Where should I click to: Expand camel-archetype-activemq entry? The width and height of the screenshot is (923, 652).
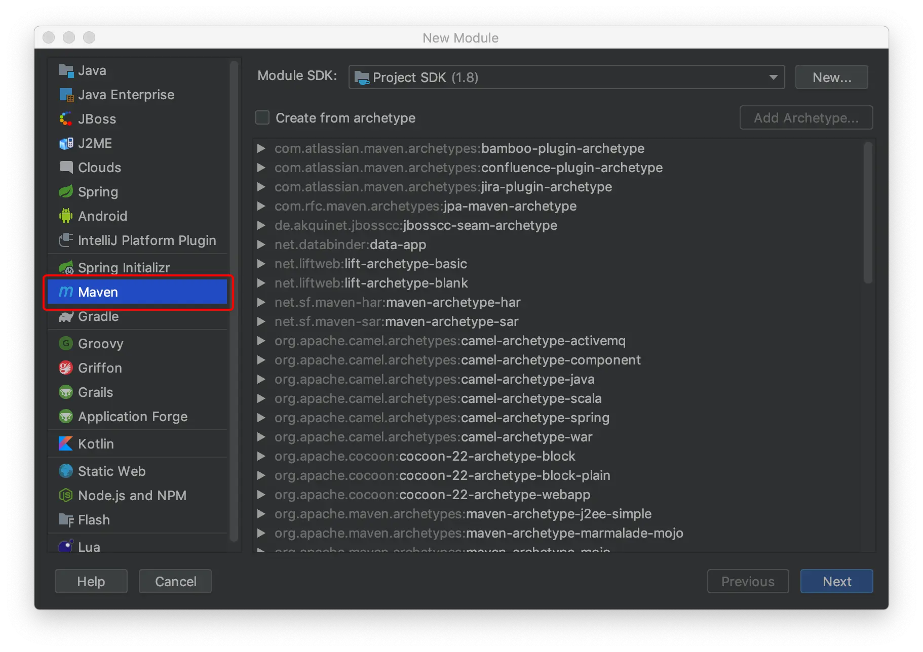[x=261, y=341]
